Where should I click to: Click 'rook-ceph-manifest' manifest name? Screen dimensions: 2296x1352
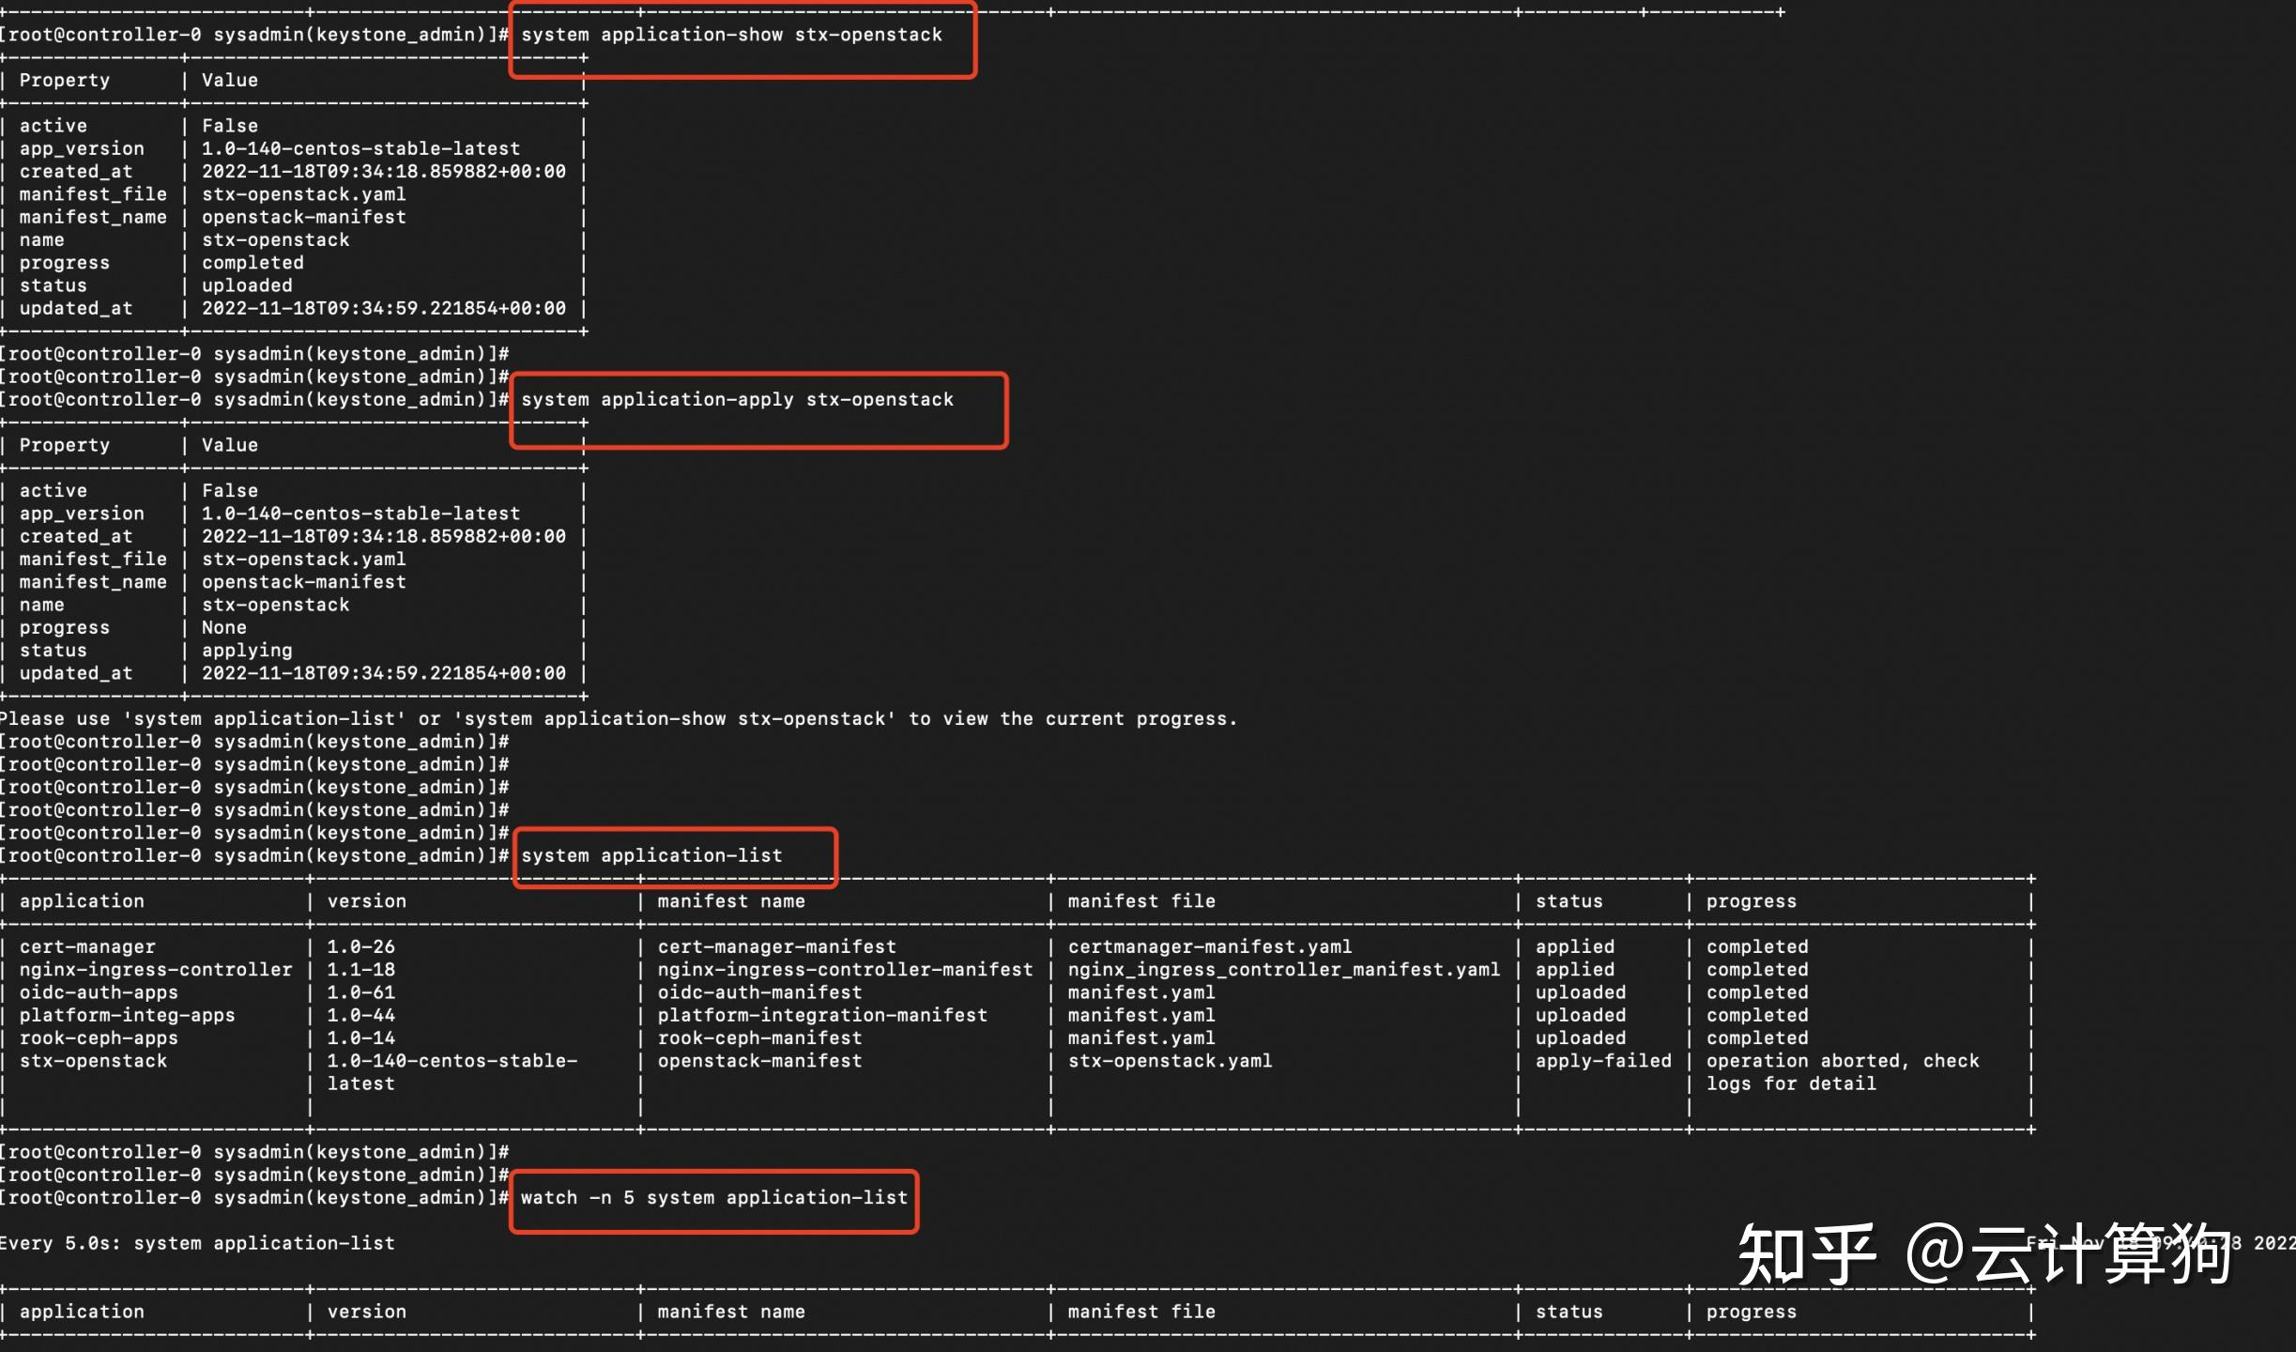[759, 1038]
